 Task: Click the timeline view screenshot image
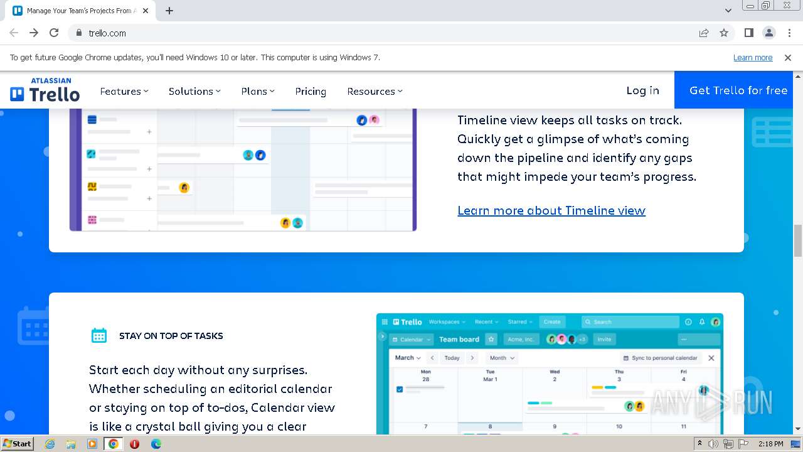click(x=243, y=169)
